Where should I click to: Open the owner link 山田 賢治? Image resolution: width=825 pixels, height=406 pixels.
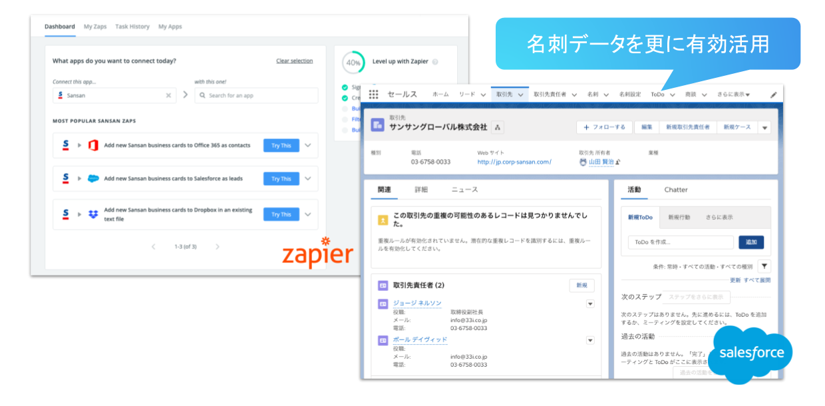(x=601, y=162)
